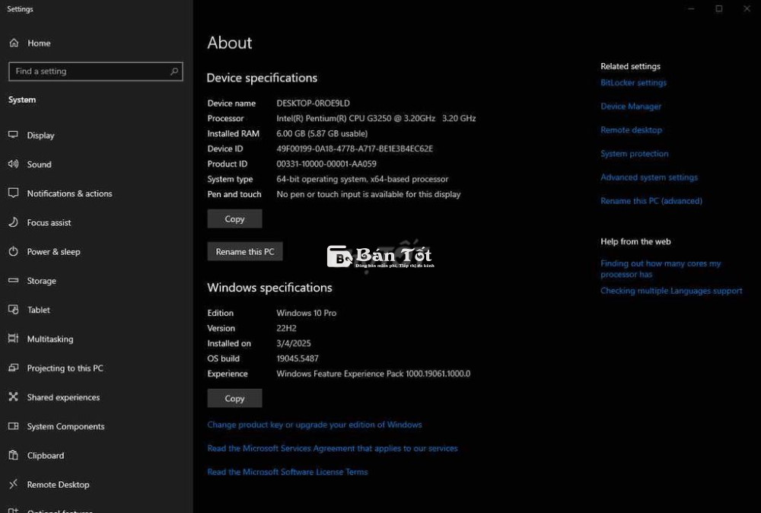Click the Windows Feature Experience Pack value
761x513 pixels.
click(x=373, y=374)
